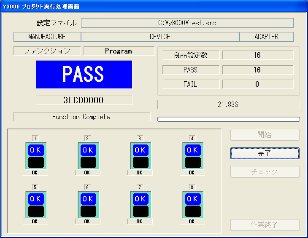Click the チェック check button
308x238 pixels.
coord(265,172)
